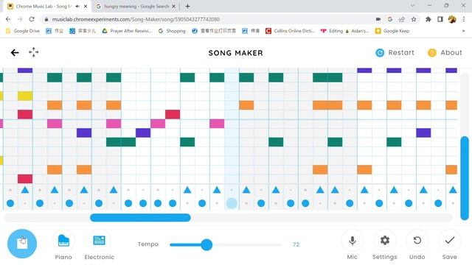472x265 pixels.
Task: Click the tempo value 72 field
Action: pyautogui.click(x=296, y=244)
